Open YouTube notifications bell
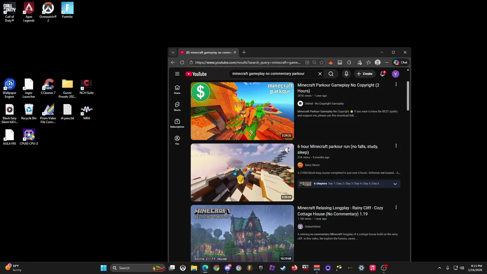This screenshot has height=274, width=487. (382, 74)
